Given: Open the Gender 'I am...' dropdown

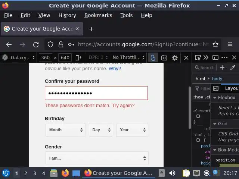Looking at the screenshot, I should 97,158.
